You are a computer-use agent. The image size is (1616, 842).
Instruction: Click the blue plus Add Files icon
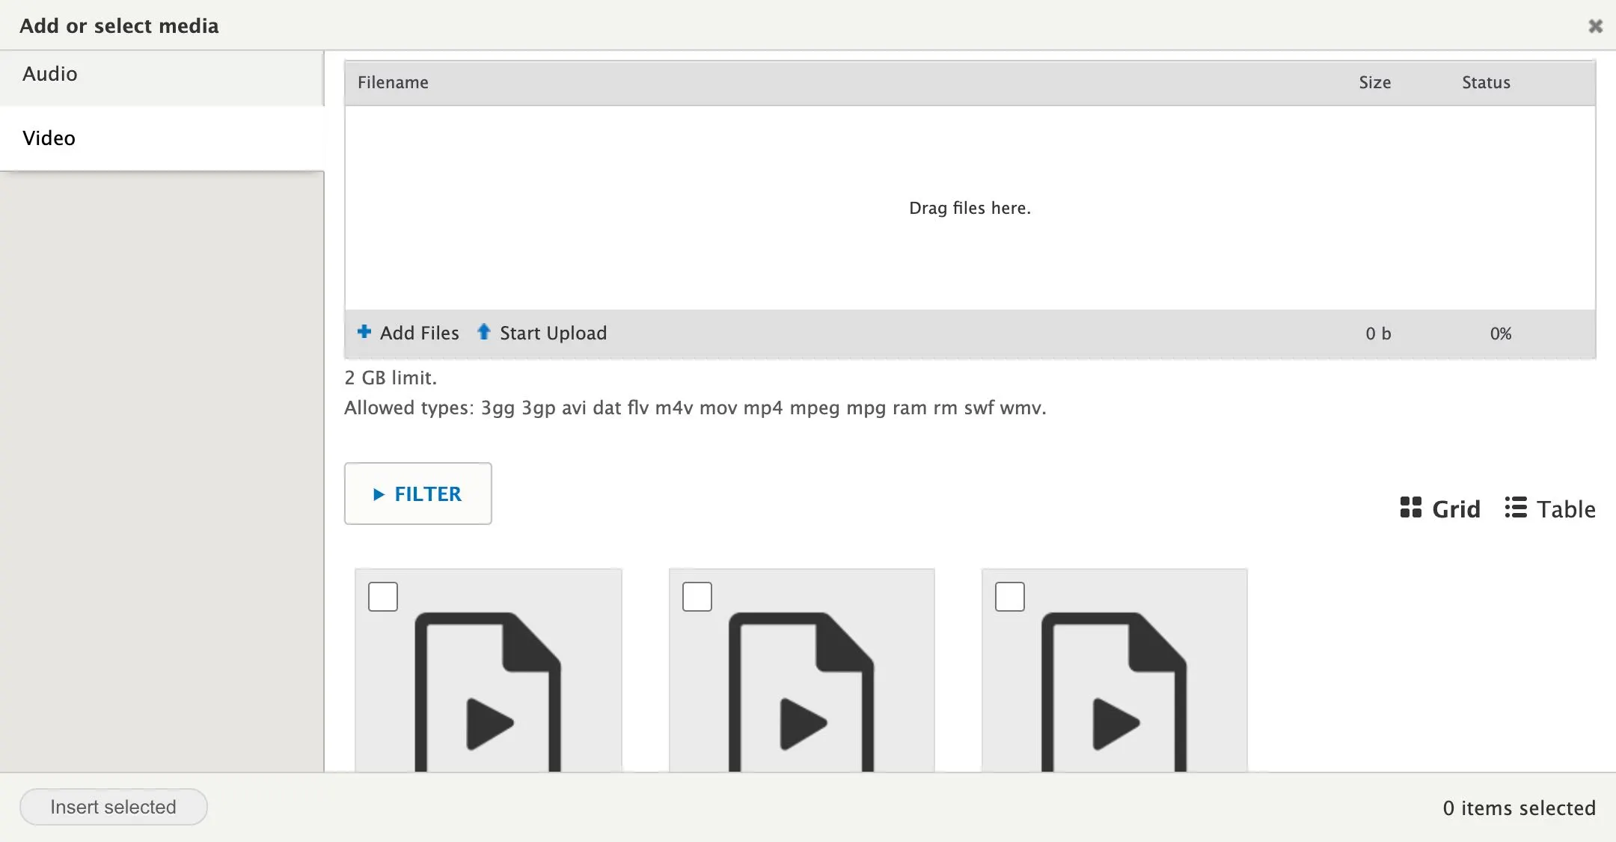coord(364,331)
